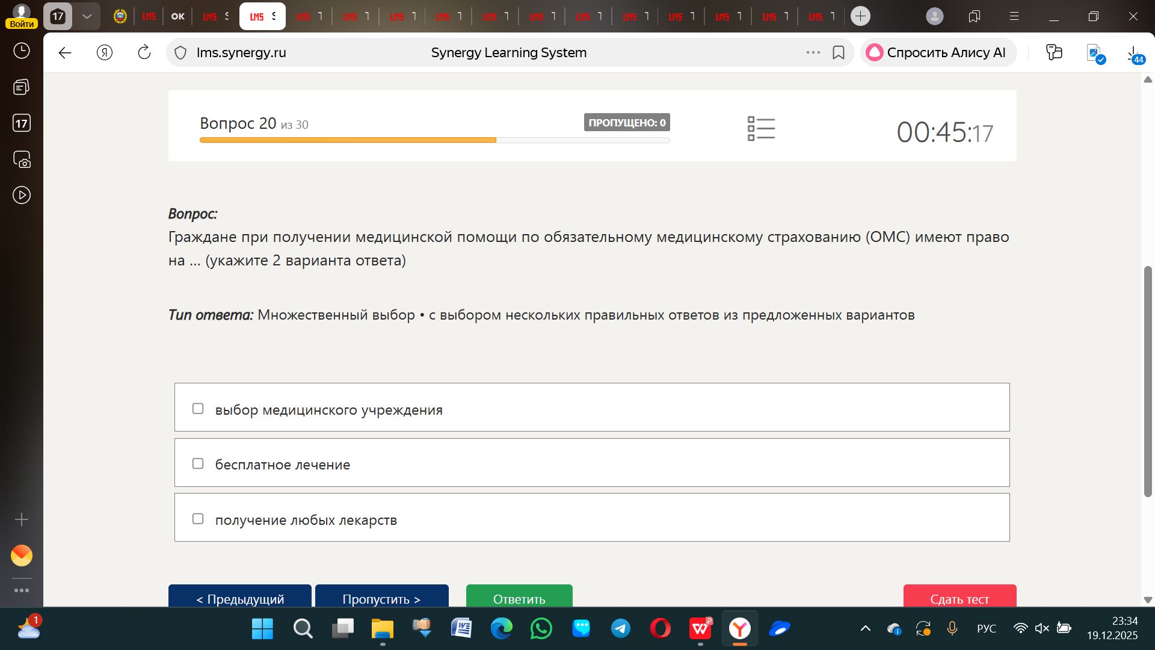Open Microsoft Word from the taskbar
The width and height of the screenshot is (1155, 650).
[461, 629]
